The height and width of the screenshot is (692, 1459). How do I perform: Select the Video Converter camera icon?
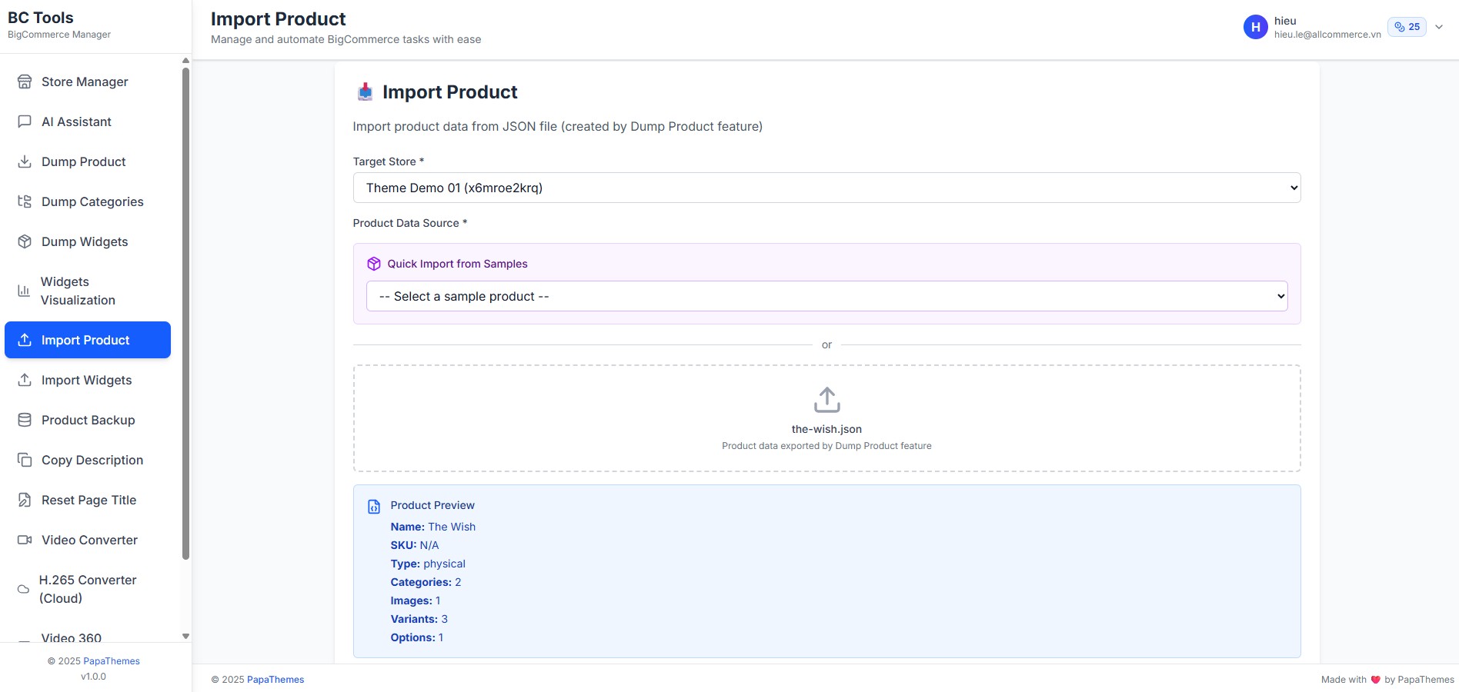(24, 540)
